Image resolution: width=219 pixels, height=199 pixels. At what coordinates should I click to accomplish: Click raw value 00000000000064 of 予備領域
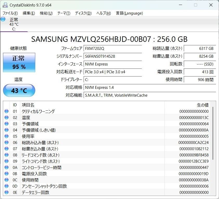click(x=194, y=124)
